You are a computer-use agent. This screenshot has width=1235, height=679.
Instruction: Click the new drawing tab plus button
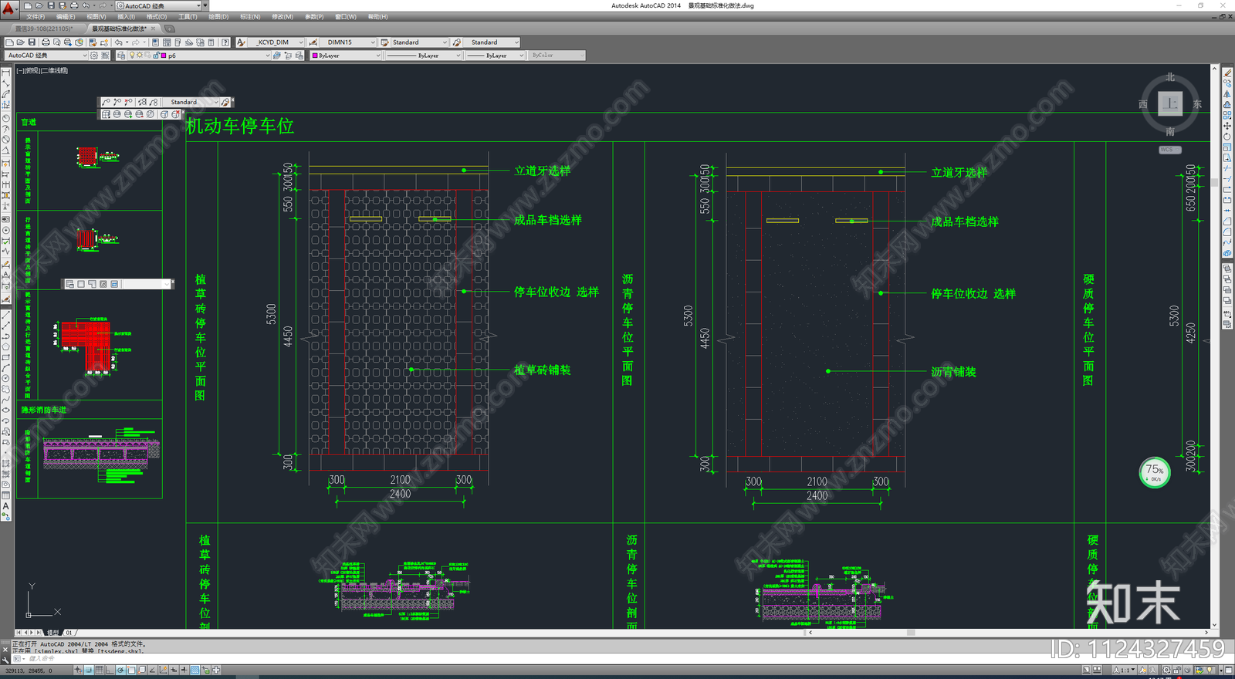(x=170, y=29)
